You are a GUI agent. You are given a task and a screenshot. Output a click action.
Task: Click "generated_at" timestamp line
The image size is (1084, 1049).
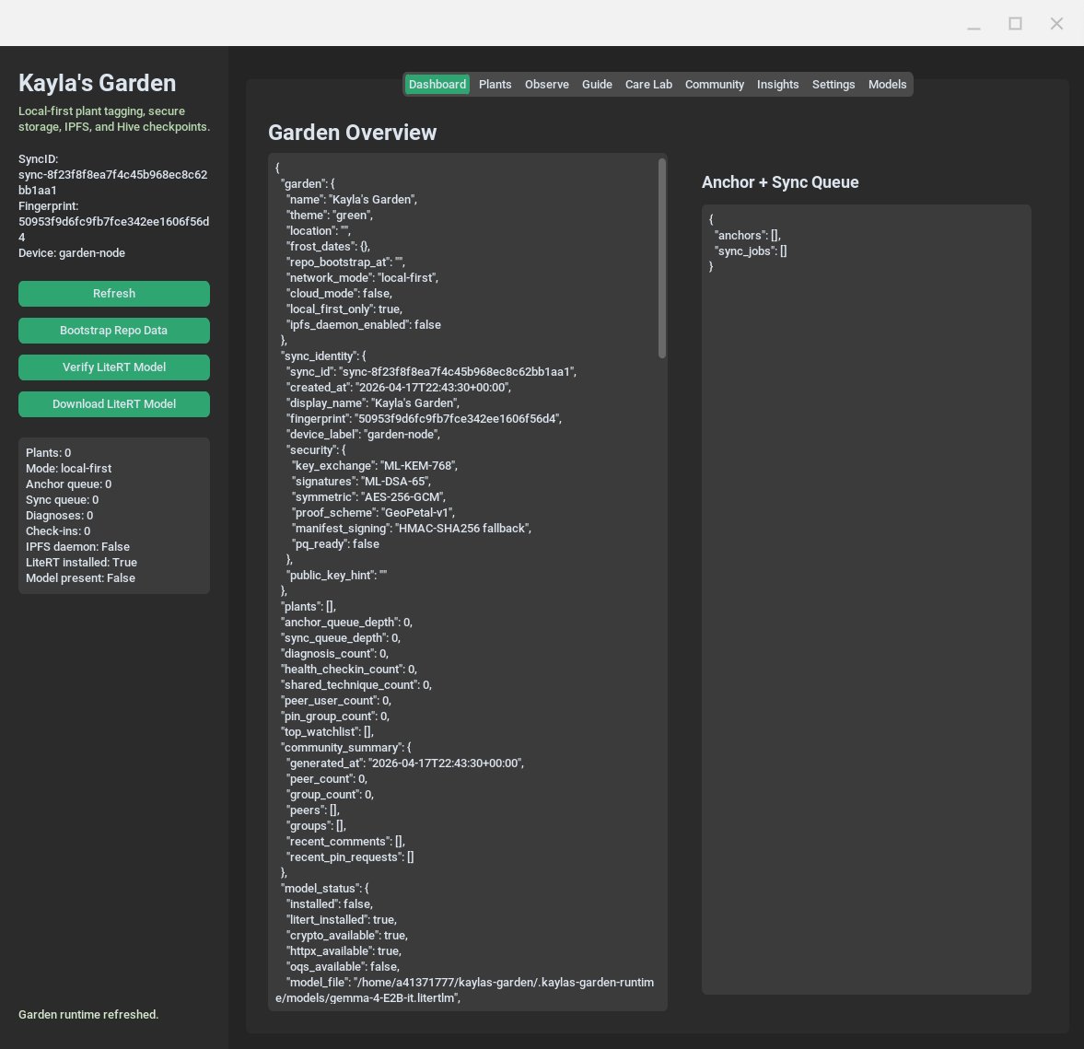point(405,763)
